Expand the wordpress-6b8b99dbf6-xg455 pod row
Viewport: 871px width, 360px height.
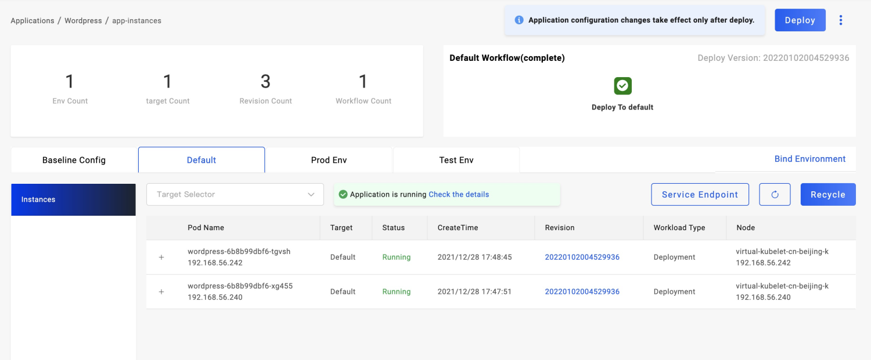(161, 292)
